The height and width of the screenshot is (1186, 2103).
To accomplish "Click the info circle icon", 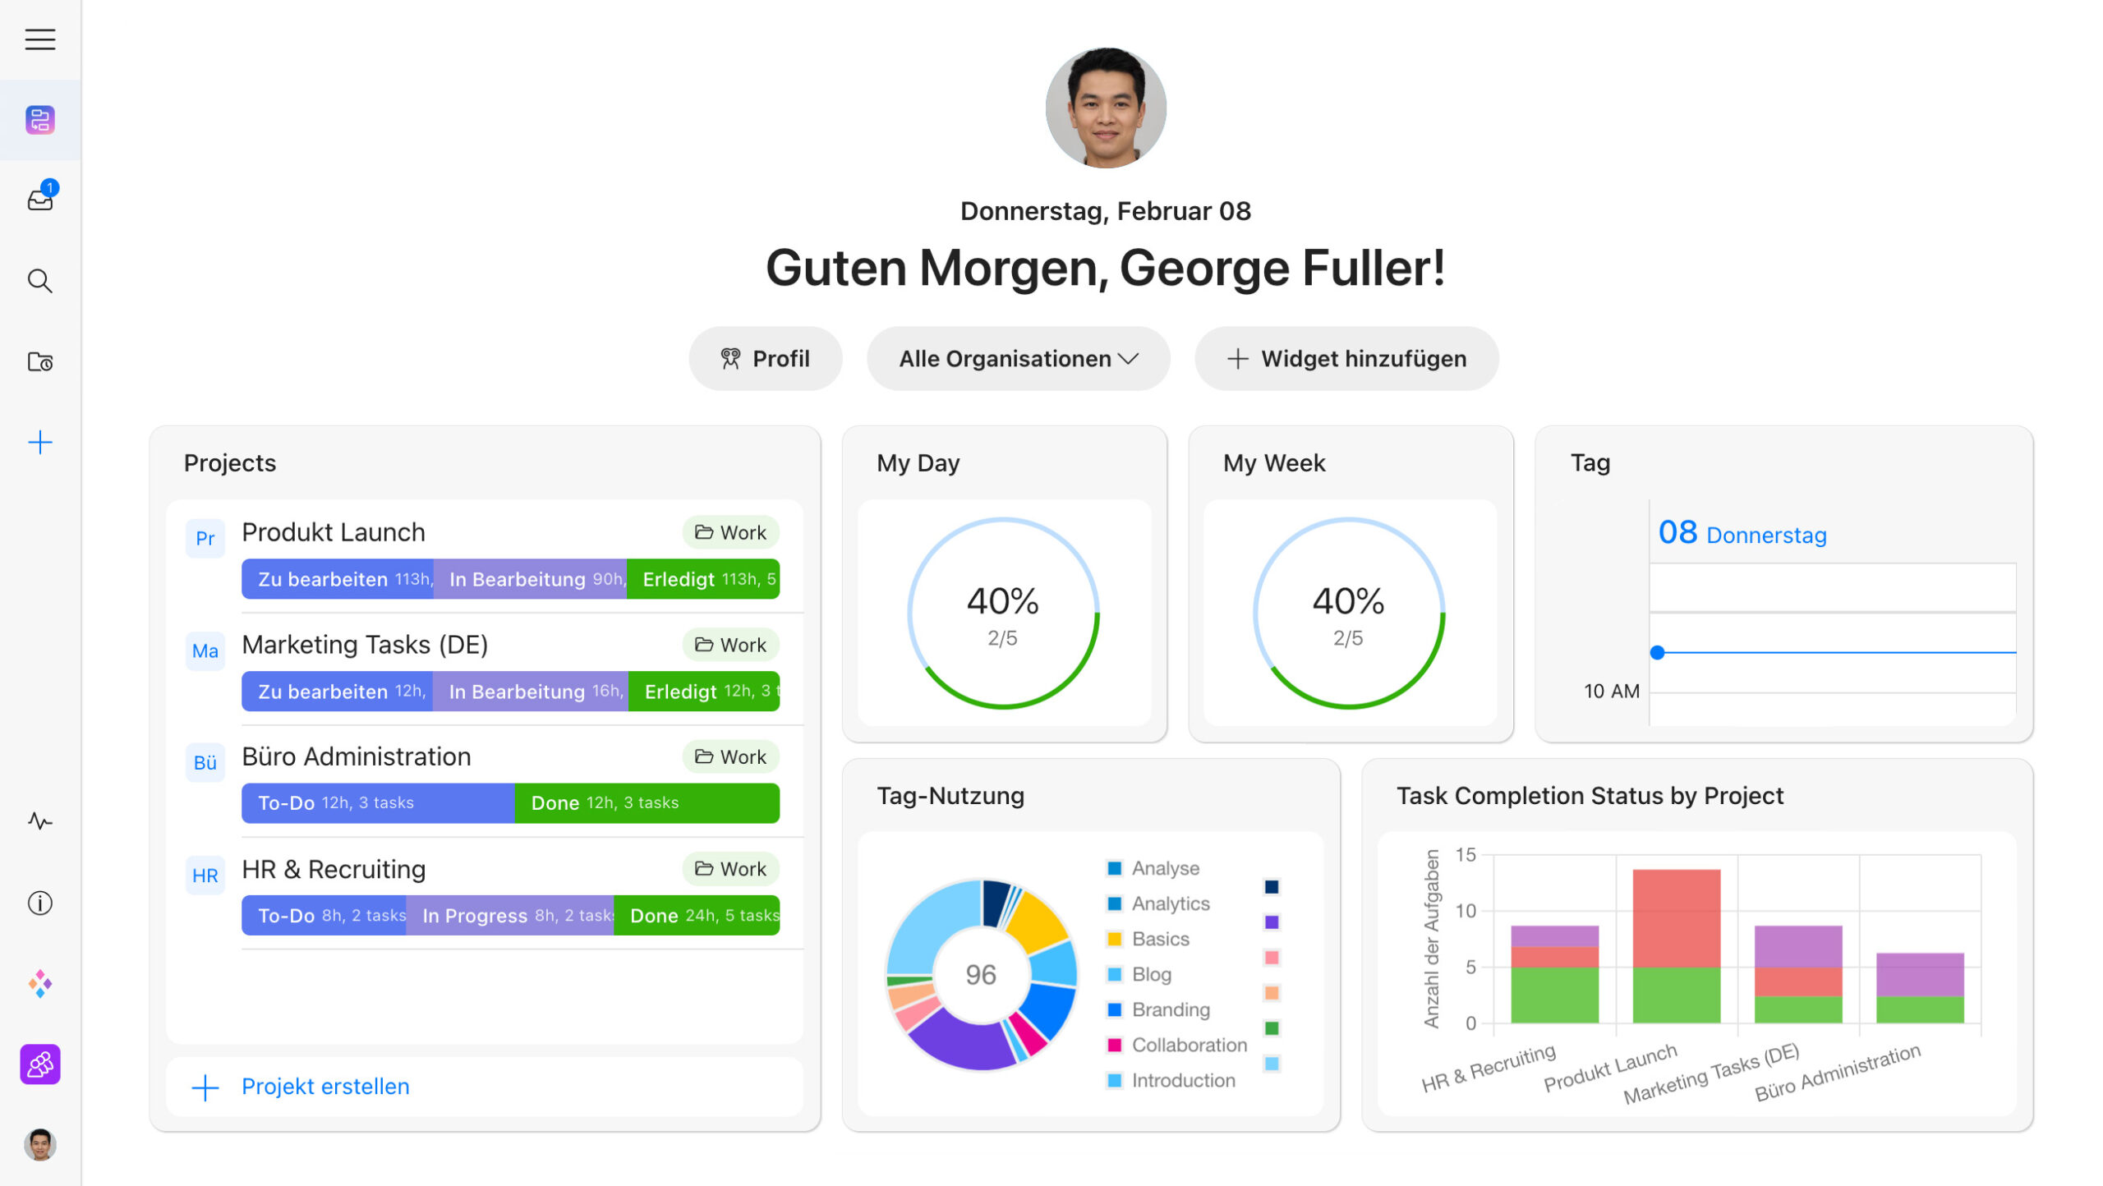I will point(39,903).
